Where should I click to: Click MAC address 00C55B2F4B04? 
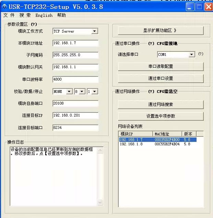(x=167, y=144)
